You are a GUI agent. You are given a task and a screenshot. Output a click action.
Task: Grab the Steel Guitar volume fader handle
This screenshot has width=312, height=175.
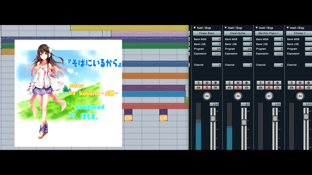click(x=244, y=122)
